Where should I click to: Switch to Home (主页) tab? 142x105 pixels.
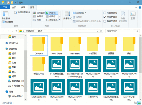(x=14, y=7)
